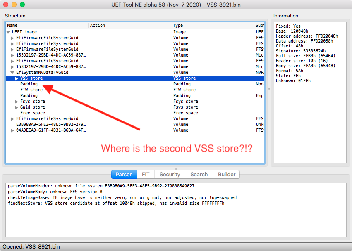
Task: Select the FTW store row
Action: [135, 90]
